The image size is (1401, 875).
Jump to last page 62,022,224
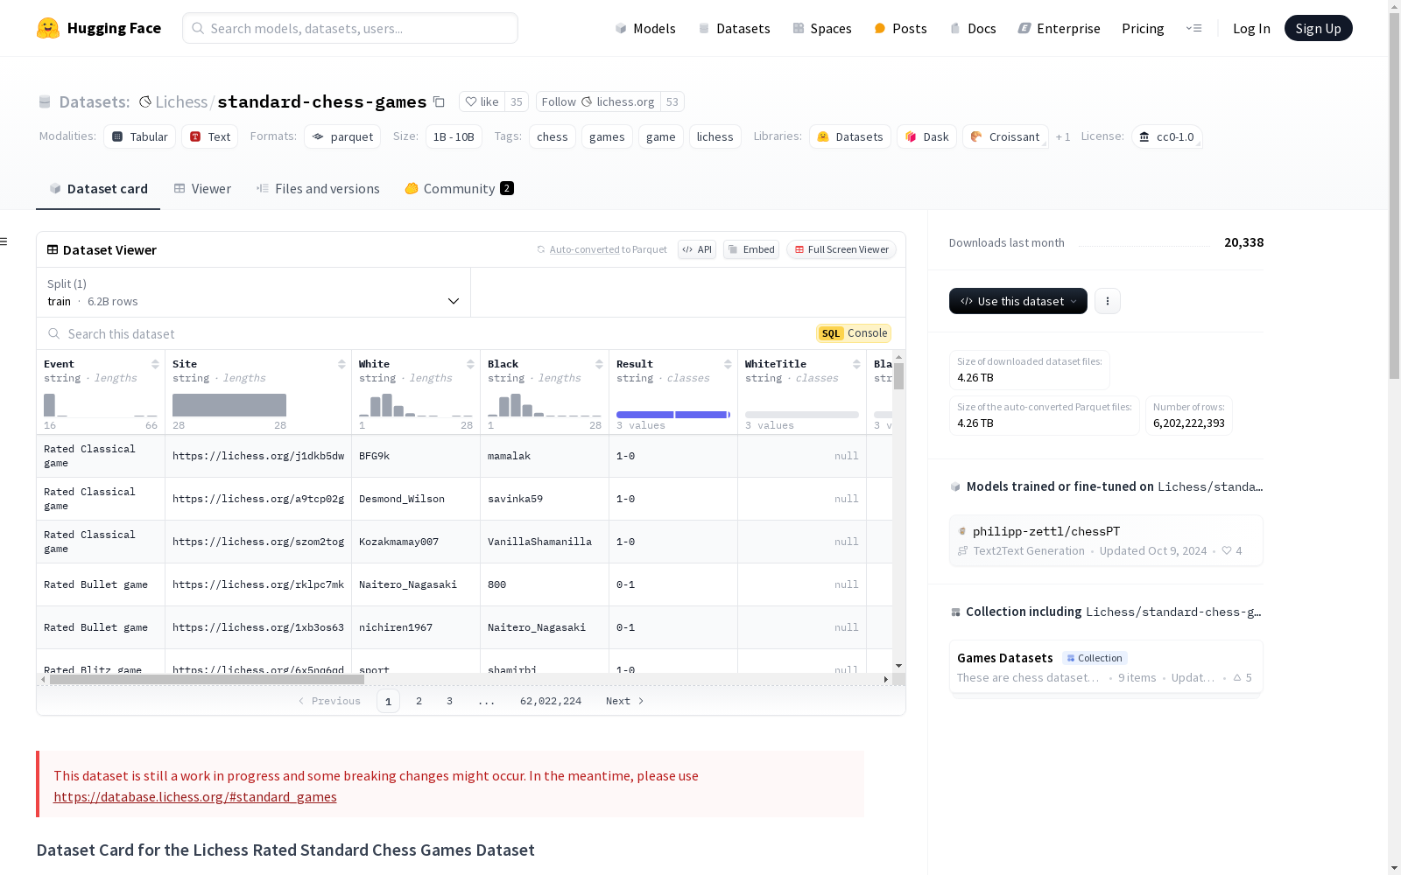click(x=551, y=701)
